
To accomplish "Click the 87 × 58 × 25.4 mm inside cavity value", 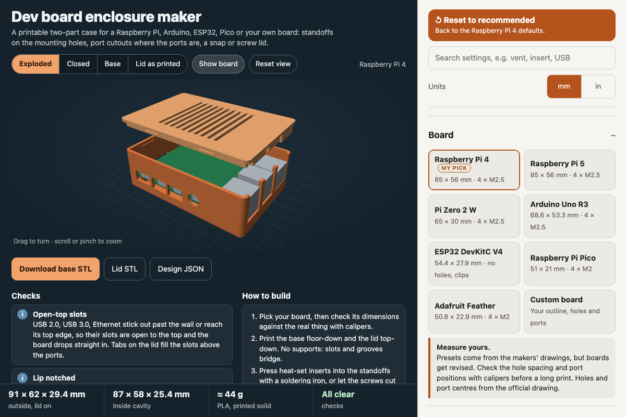I will (151, 394).
